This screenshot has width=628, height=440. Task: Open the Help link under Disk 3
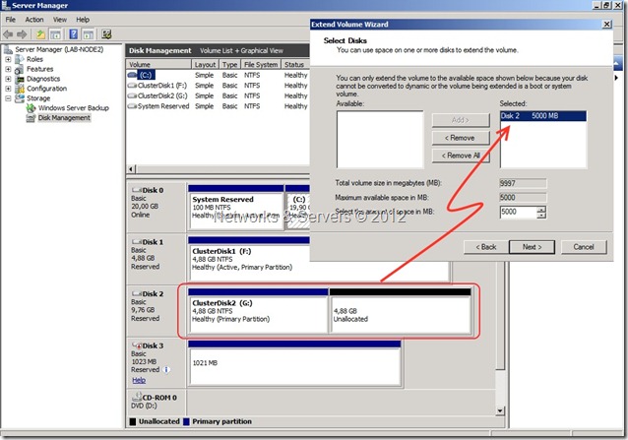[139, 380]
